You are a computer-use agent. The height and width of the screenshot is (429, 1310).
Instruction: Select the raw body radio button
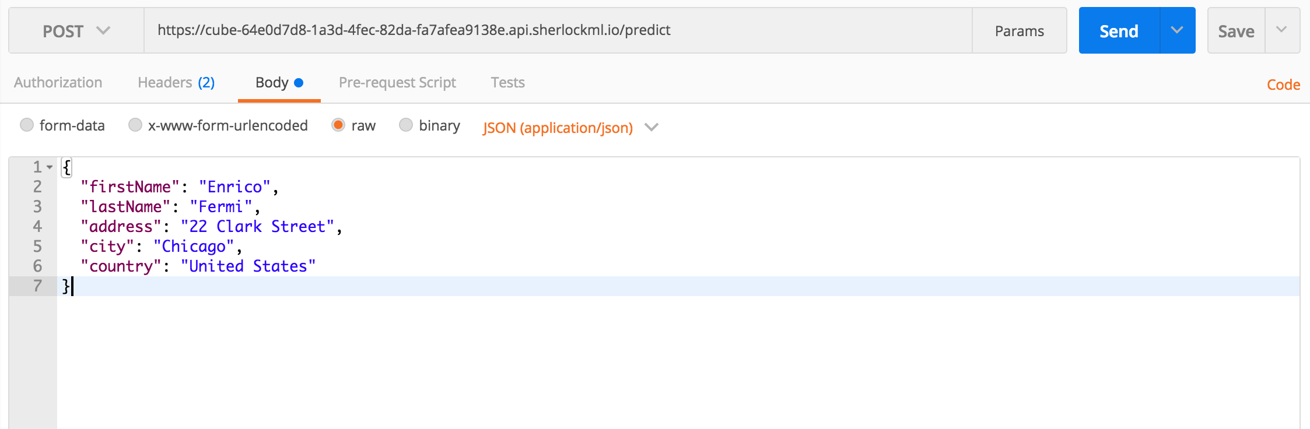[x=338, y=125]
